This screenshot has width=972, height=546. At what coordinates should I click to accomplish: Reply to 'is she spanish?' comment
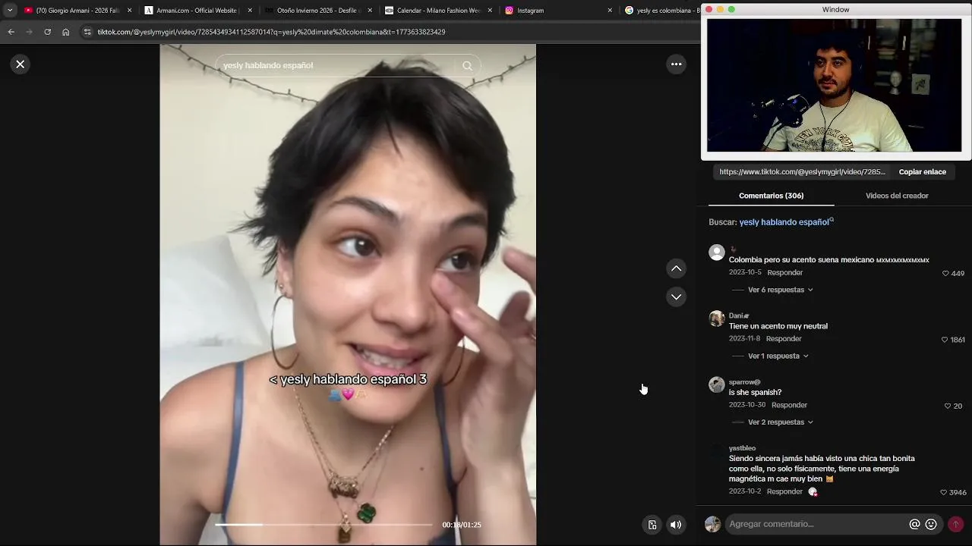click(789, 405)
